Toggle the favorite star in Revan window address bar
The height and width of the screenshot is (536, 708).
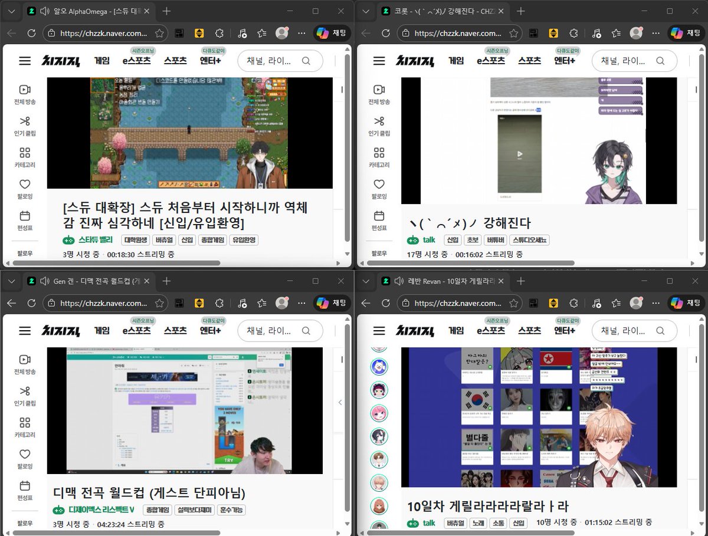click(513, 304)
